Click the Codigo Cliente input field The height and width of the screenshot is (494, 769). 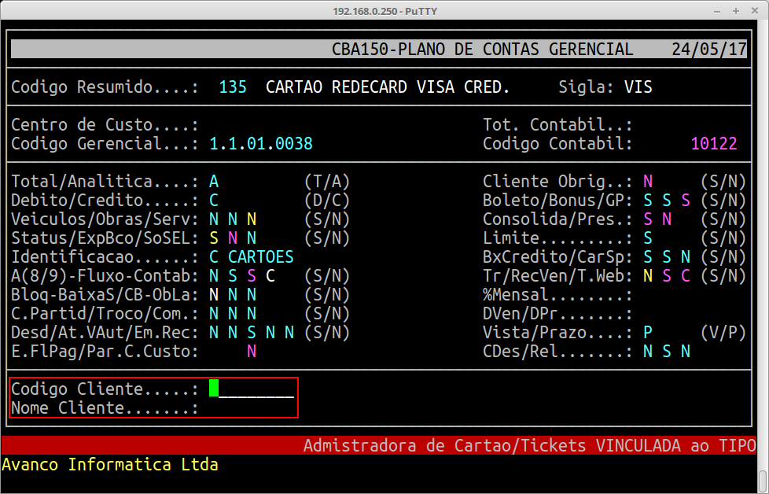tap(252, 389)
